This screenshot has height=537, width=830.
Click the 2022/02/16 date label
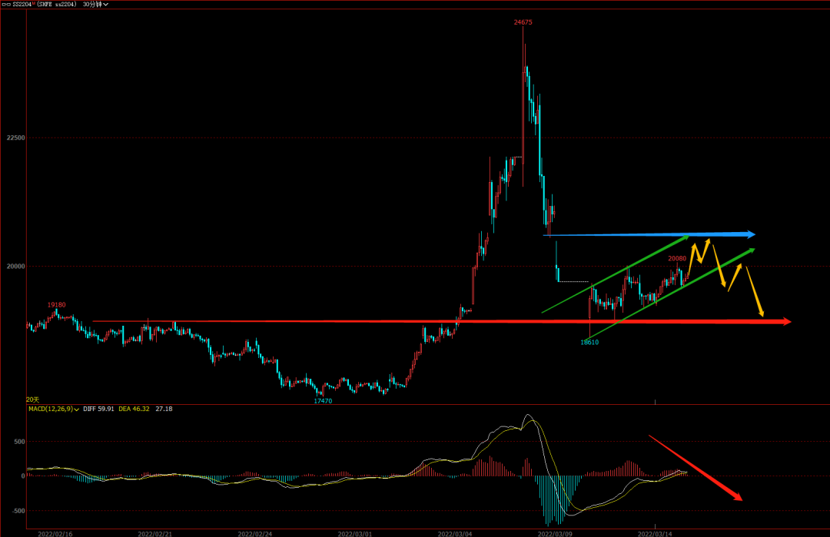[x=55, y=534]
